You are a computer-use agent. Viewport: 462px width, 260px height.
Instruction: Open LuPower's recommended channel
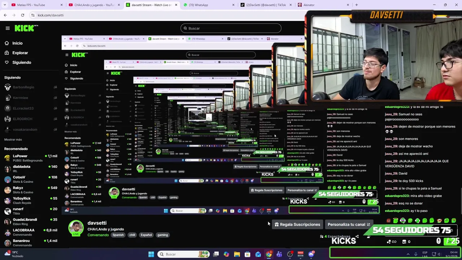31,158
